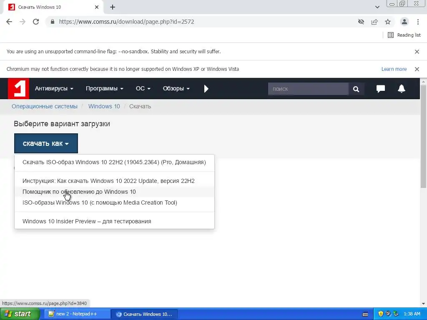Share this page using the share icon
Image resolution: width=427 pixels, height=320 pixels.
point(374,22)
